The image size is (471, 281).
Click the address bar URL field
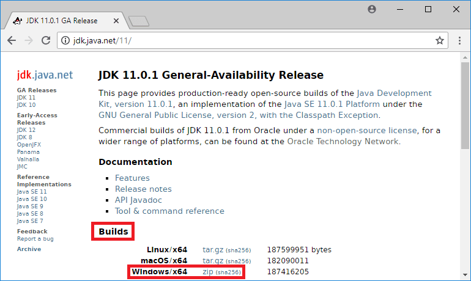(x=245, y=40)
